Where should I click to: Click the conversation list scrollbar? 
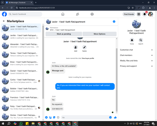coord(43,62)
